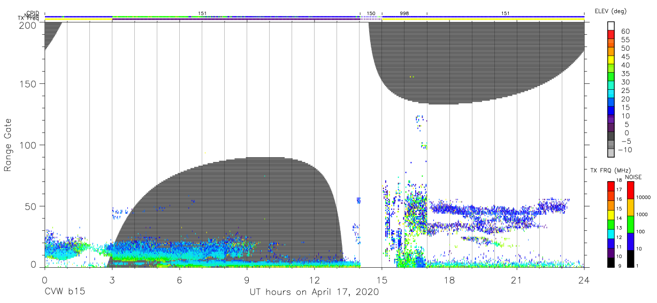Select the orange 1000–10000 NOISE segment
Viewport: 657px width, 303px height.
(x=630, y=207)
